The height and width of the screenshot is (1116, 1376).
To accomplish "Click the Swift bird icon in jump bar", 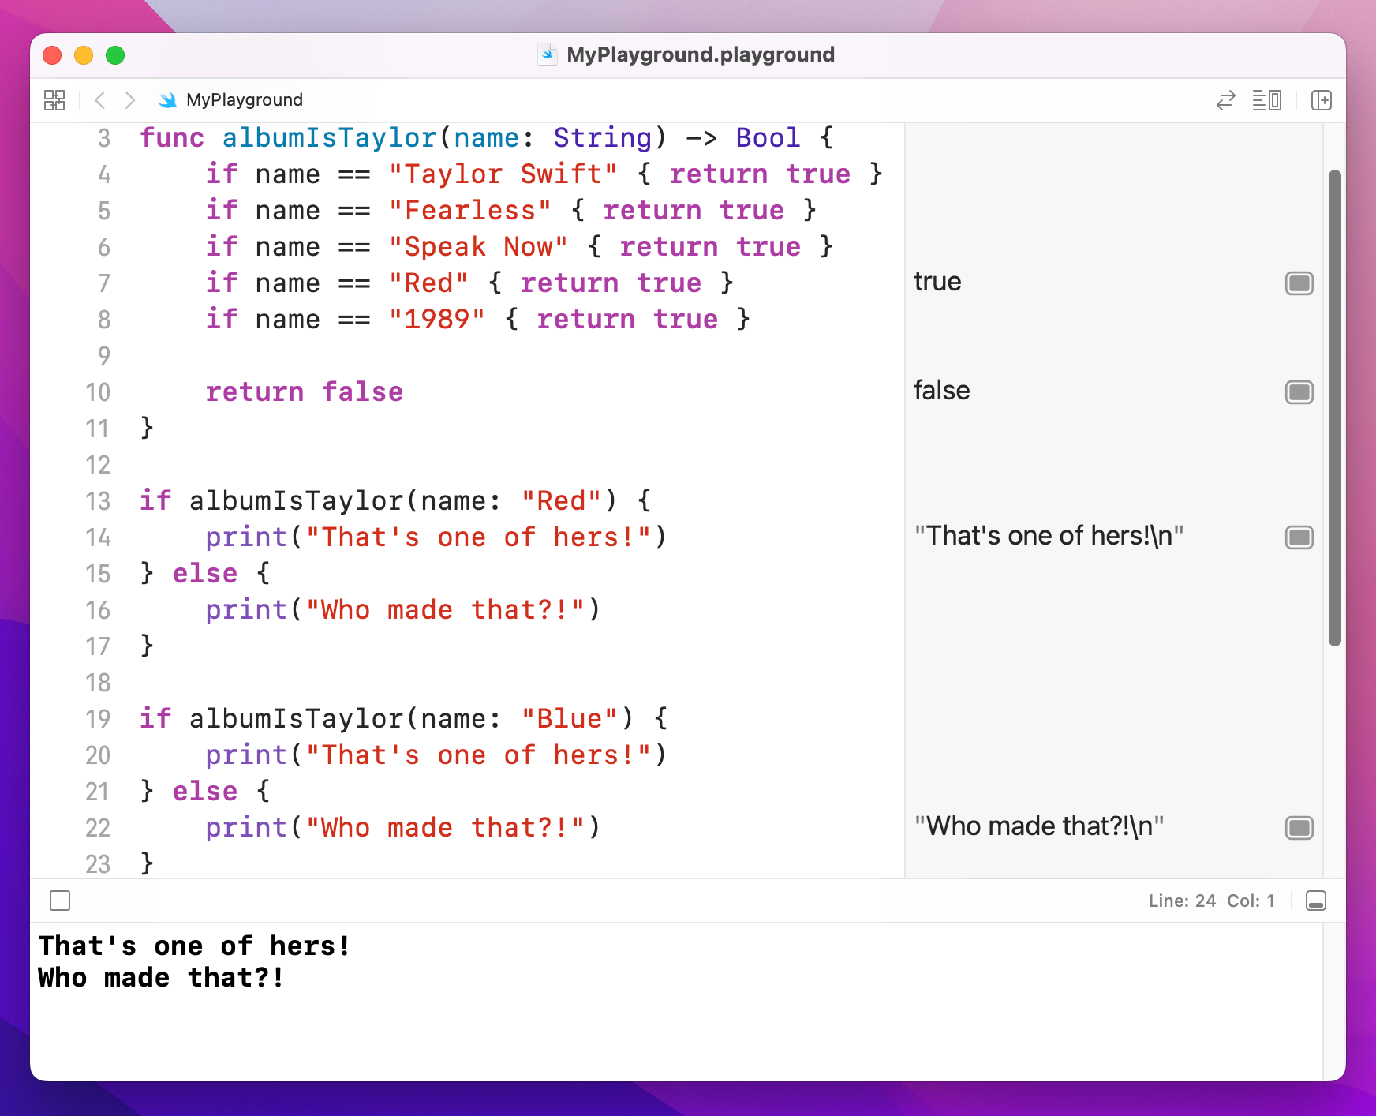I will point(166,99).
